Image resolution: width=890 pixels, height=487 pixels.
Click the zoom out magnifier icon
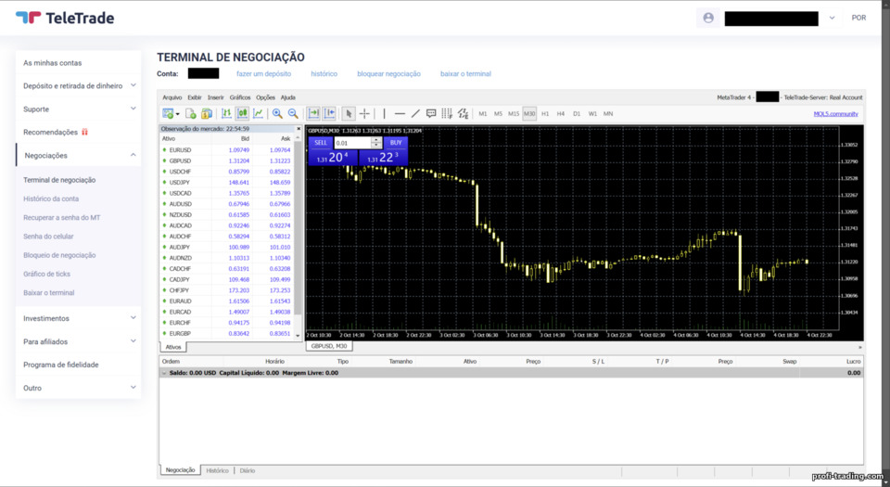click(x=293, y=113)
